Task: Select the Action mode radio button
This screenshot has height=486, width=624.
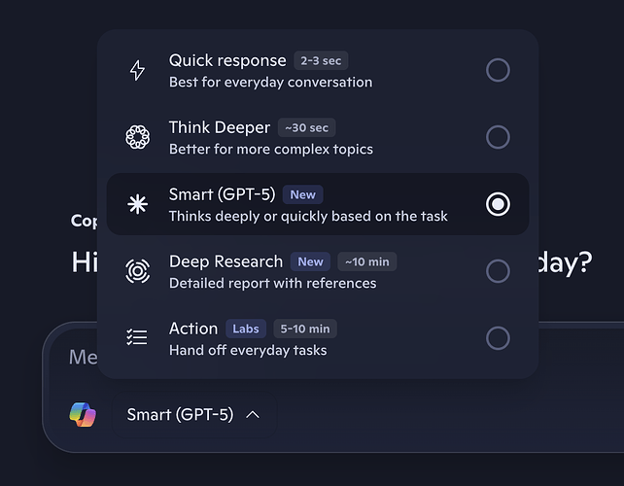Action: pyautogui.click(x=497, y=337)
